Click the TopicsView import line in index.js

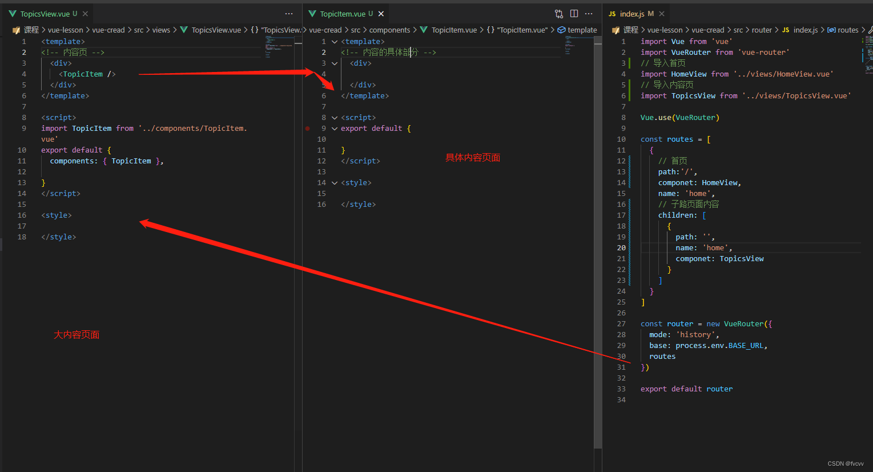[x=746, y=96]
